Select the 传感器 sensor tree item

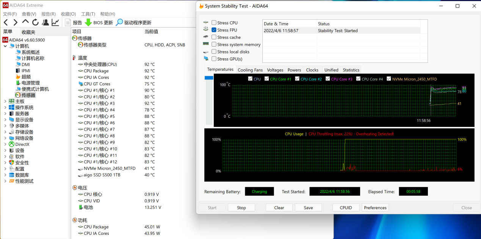[x=28, y=95]
